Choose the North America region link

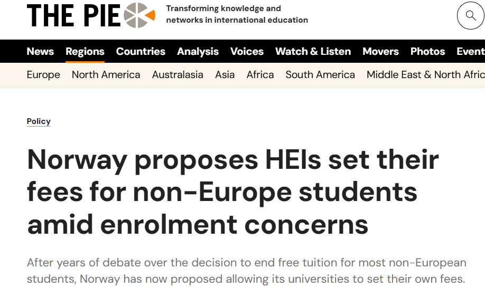coord(106,75)
